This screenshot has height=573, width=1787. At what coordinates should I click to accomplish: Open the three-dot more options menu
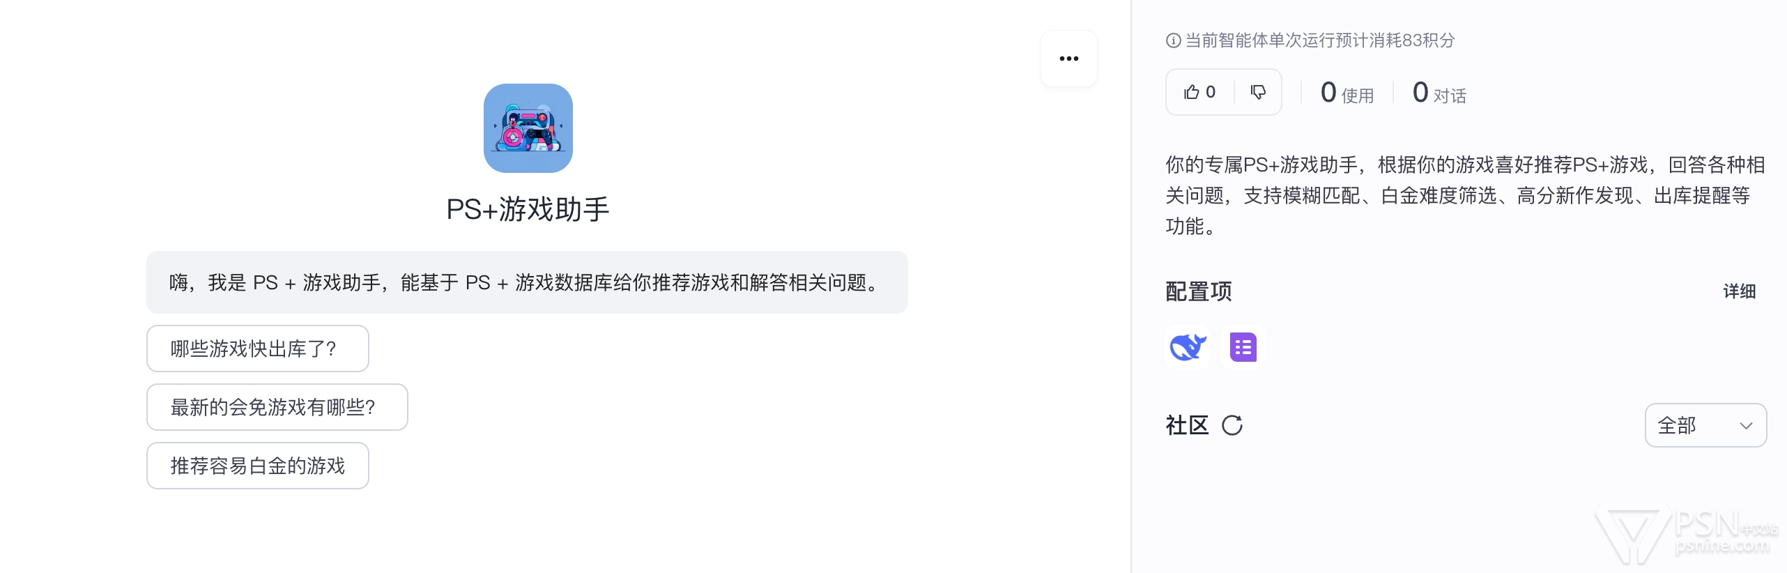click(x=1068, y=59)
